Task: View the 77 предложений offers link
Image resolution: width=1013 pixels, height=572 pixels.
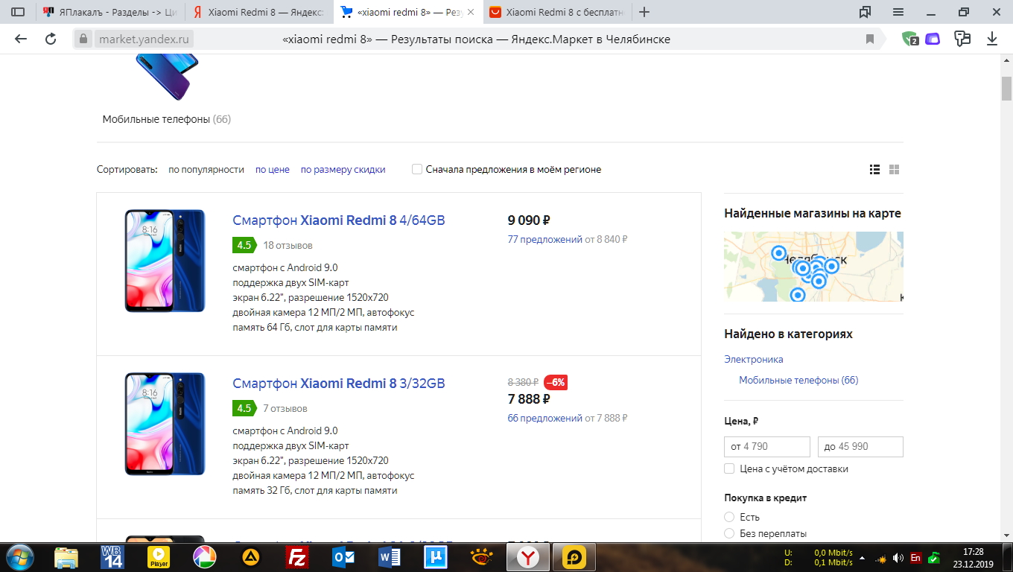Action: click(544, 240)
